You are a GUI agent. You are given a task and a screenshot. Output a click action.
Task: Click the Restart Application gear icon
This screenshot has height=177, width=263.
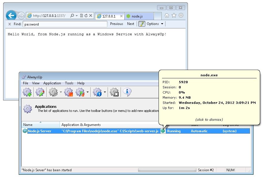pos(80,92)
